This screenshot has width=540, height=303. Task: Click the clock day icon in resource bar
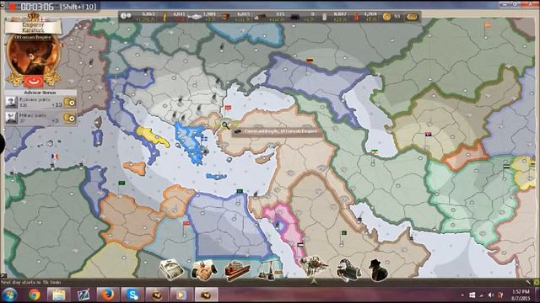[126, 16]
